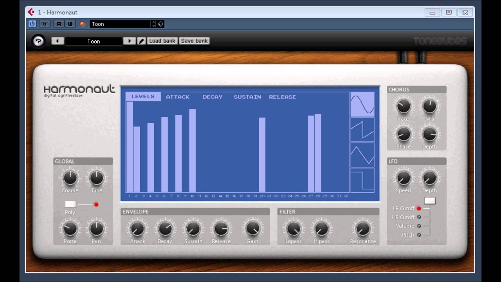Screen dimensions: 501x282
Task: Toggle the Poly mode switch
Action: [70, 204]
